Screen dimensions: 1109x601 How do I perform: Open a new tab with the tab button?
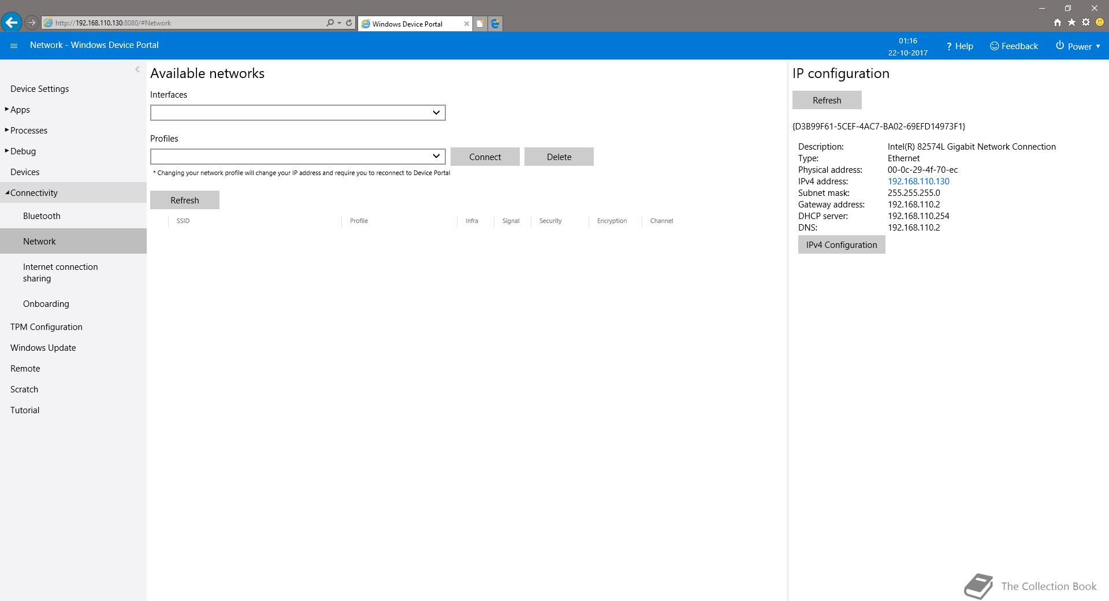[x=480, y=24]
